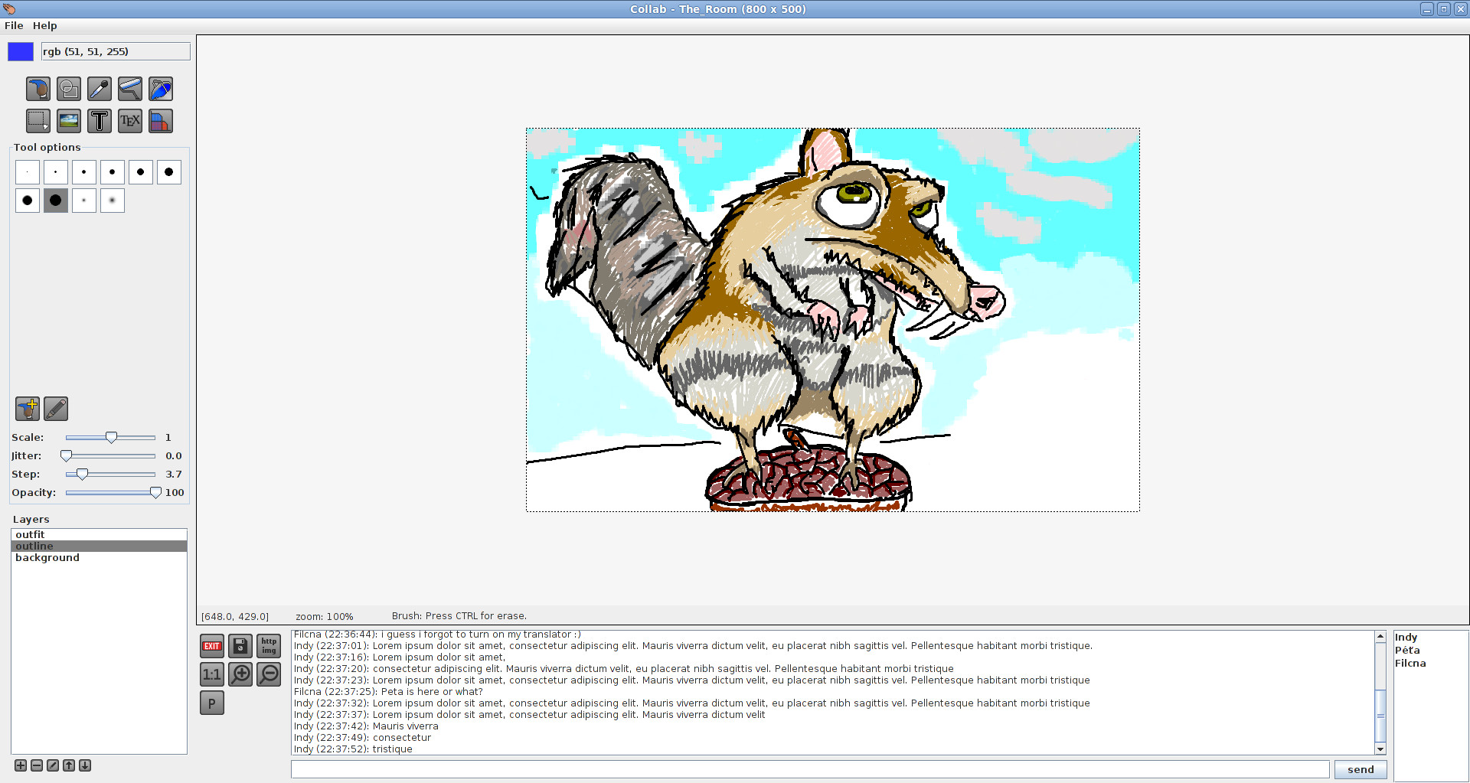The image size is (1470, 783).
Task: Click the http img upload icon
Action: tap(269, 646)
